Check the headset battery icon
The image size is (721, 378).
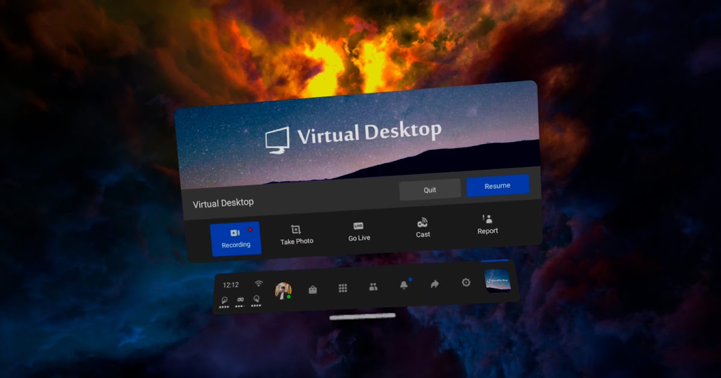pyautogui.click(x=240, y=302)
